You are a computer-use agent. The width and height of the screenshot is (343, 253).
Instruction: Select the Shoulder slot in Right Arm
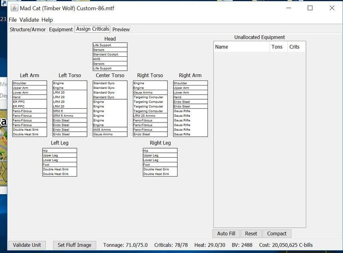pos(190,83)
